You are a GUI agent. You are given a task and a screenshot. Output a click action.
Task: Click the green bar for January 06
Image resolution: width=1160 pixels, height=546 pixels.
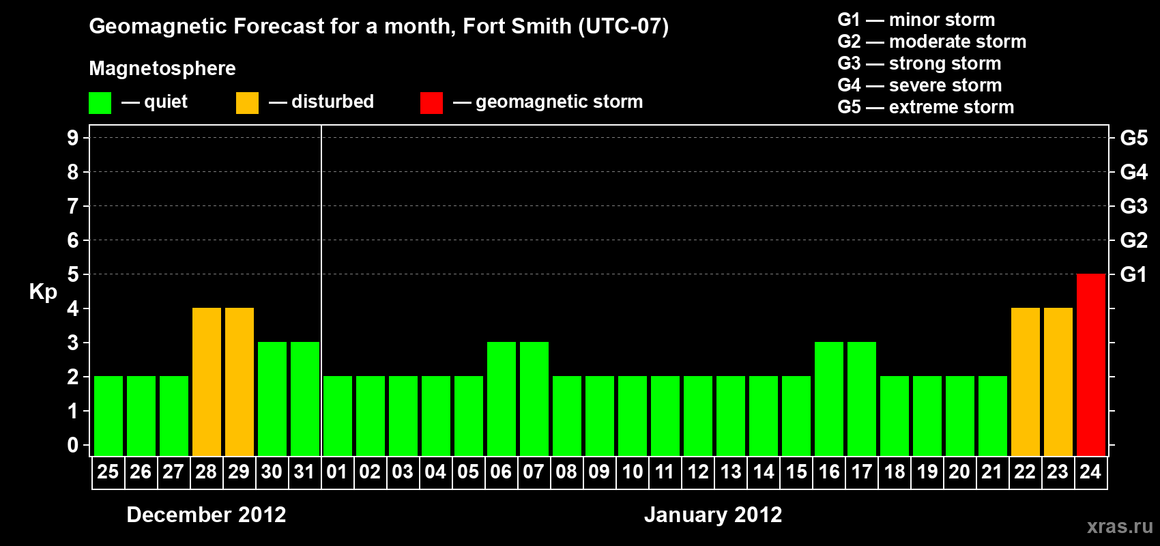501,399
